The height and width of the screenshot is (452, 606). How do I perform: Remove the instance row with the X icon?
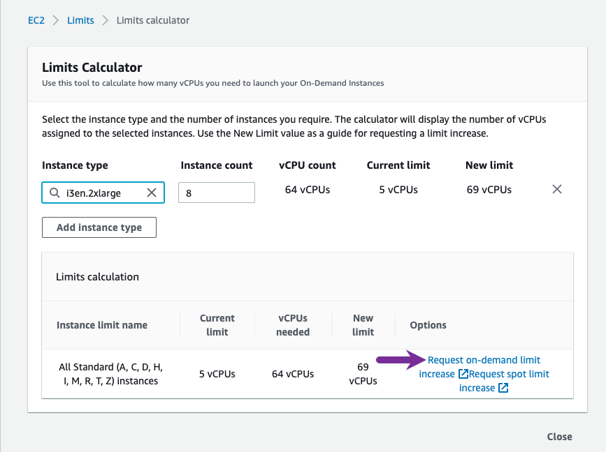(557, 189)
